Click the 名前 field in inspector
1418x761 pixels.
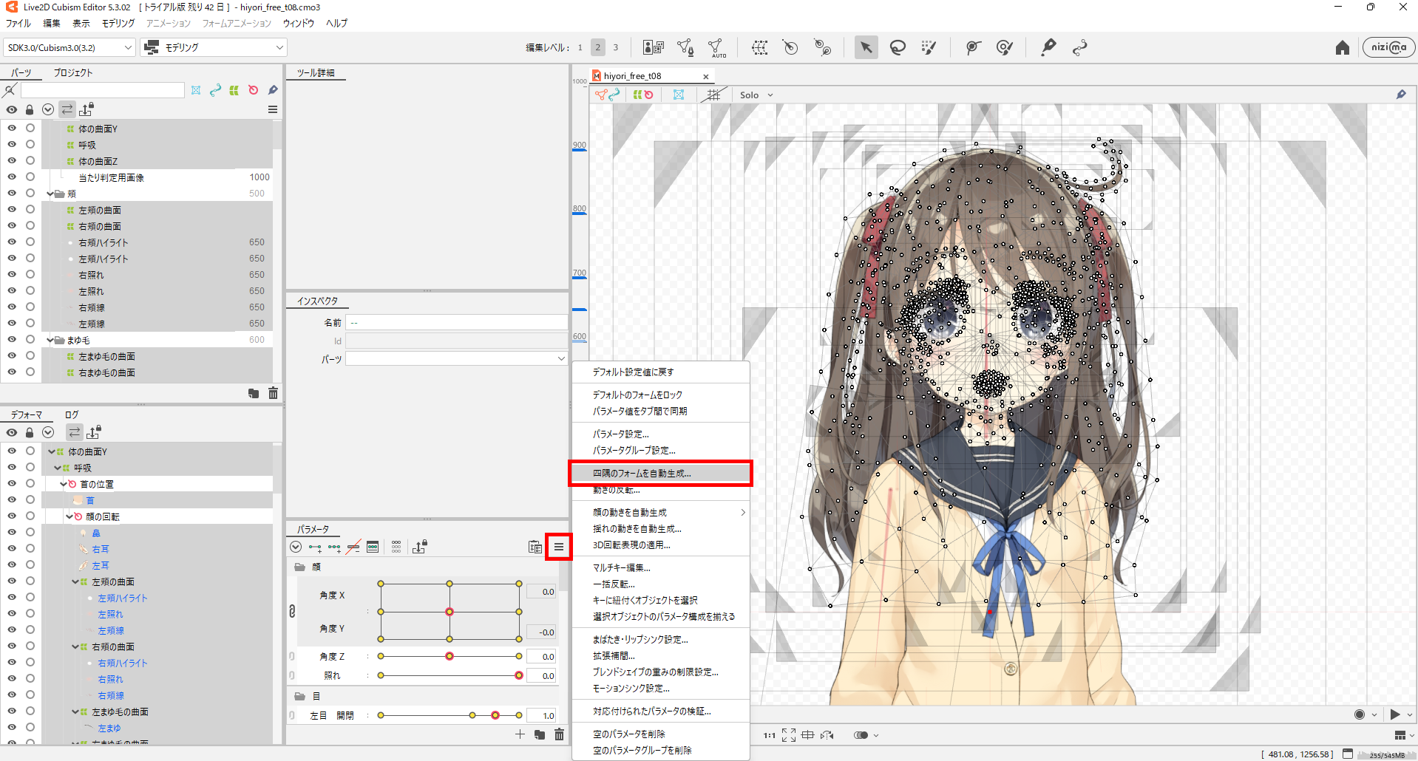tap(456, 323)
